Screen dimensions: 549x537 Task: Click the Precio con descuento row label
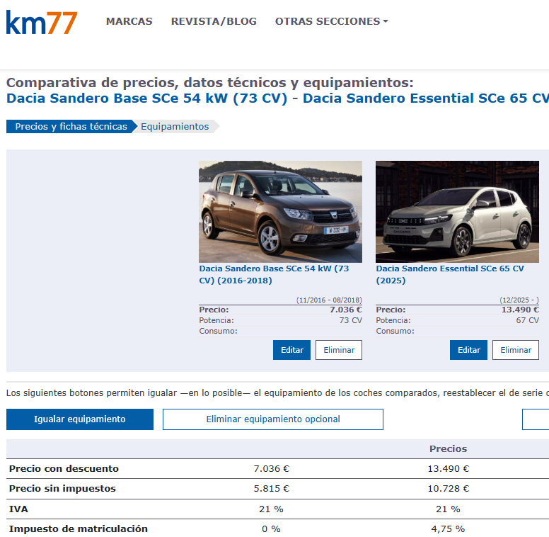click(64, 469)
